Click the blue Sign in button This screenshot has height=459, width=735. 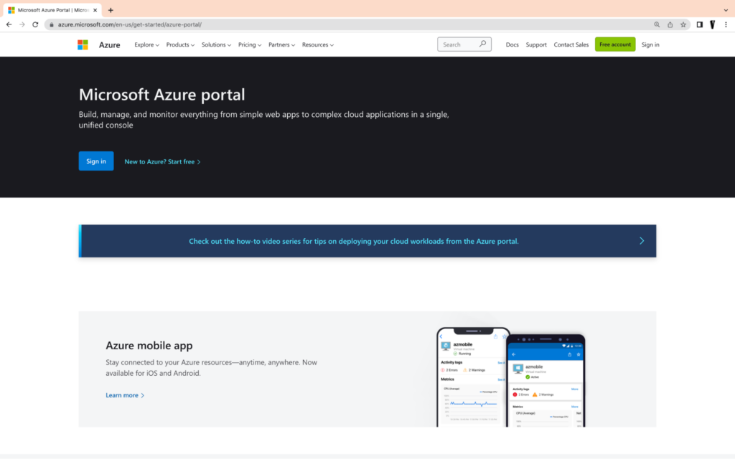pyautogui.click(x=96, y=161)
